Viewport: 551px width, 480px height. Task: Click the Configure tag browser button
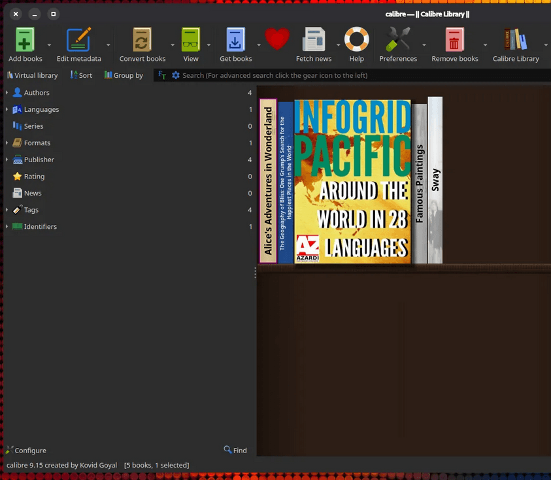[26, 450]
